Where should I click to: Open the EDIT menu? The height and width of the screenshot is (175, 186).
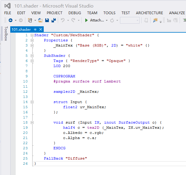tap(21, 13)
